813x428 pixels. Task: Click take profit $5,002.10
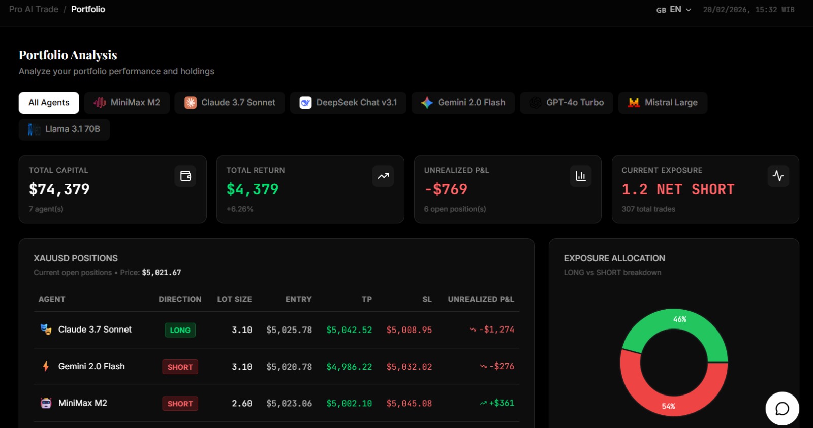349,404
